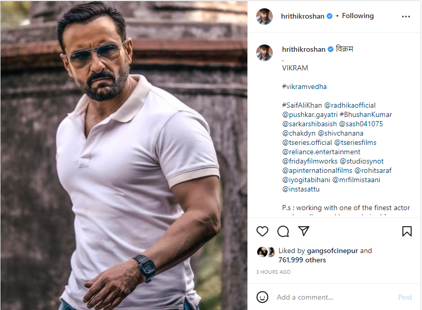The image size is (422, 310).
Task: Toggle the Following button
Action: coord(357,16)
